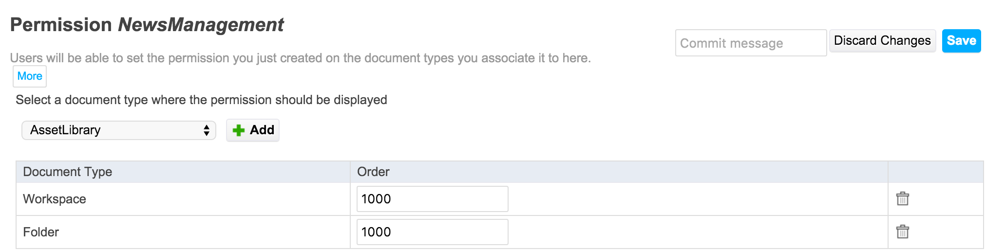Screen dimensions: 986x250
Task: Delete the Folder row with trash icon
Action: (x=902, y=232)
